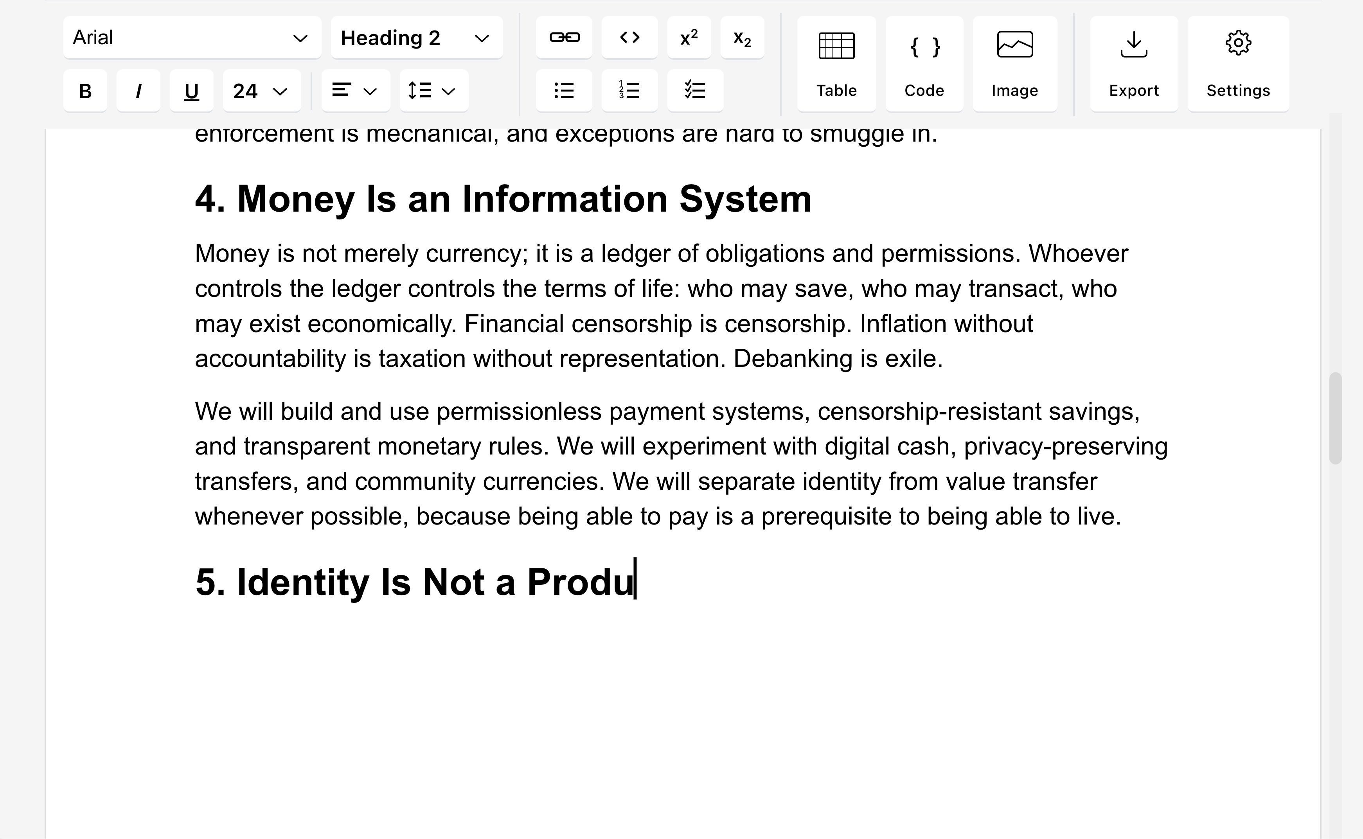Insert an image
Screen dimensions: 1363x839
[x=1014, y=64]
